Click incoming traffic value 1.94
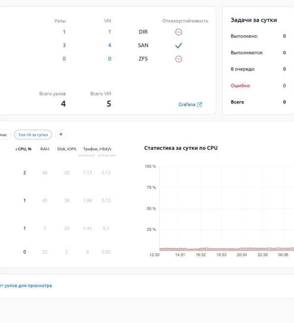This screenshot has height=323, width=294. tap(88, 201)
